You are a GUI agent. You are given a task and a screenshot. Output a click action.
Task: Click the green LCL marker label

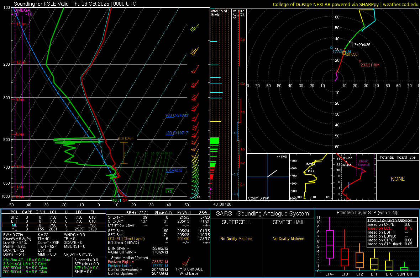tap(169, 191)
